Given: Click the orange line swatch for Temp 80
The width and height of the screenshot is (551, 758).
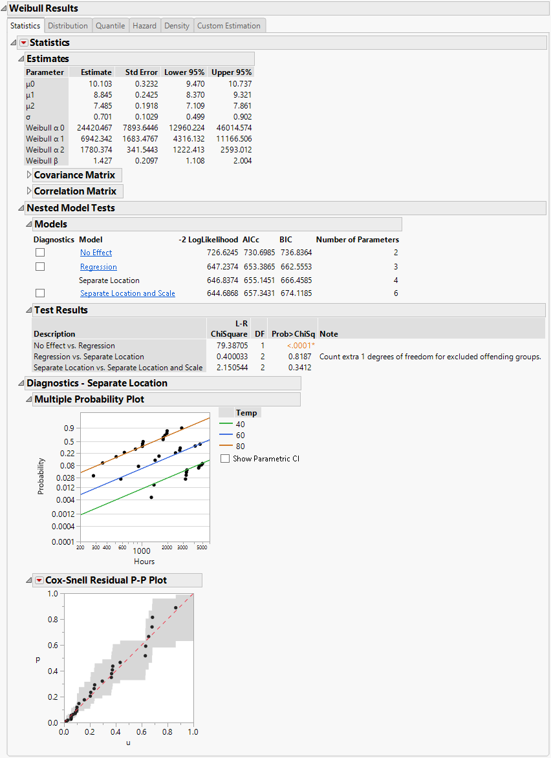Looking at the screenshot, I should (x=225, y=446).
